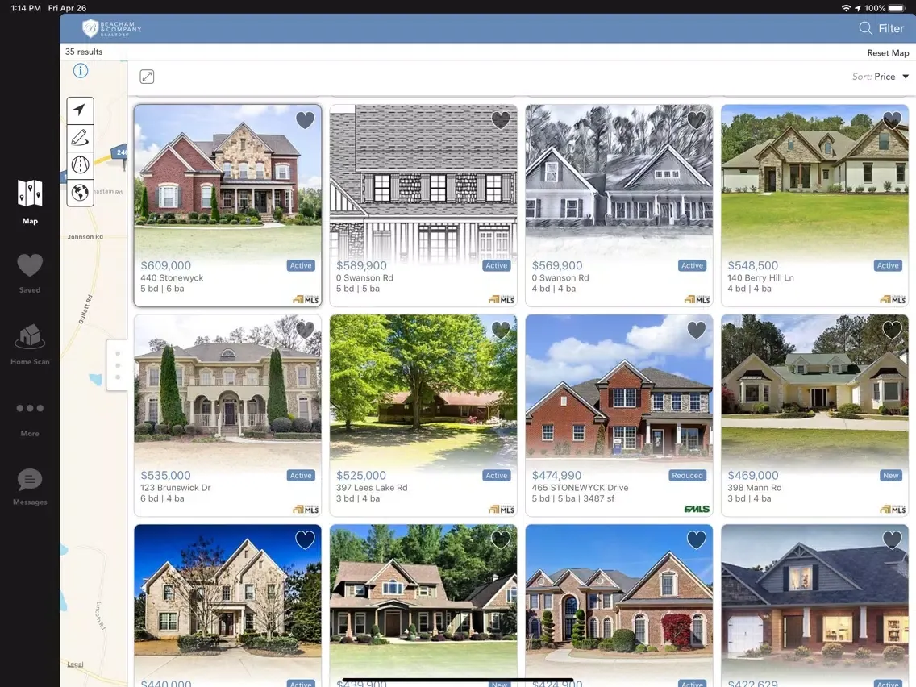Open the Messages sidebar tab

(x=30, y=487)
